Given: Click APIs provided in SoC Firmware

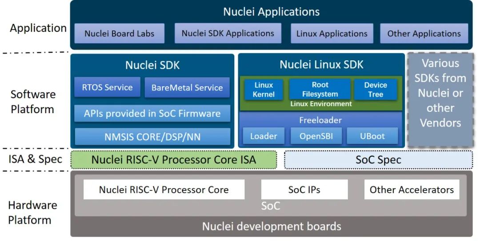Looking at the screenshot, I should coord(152,114).
